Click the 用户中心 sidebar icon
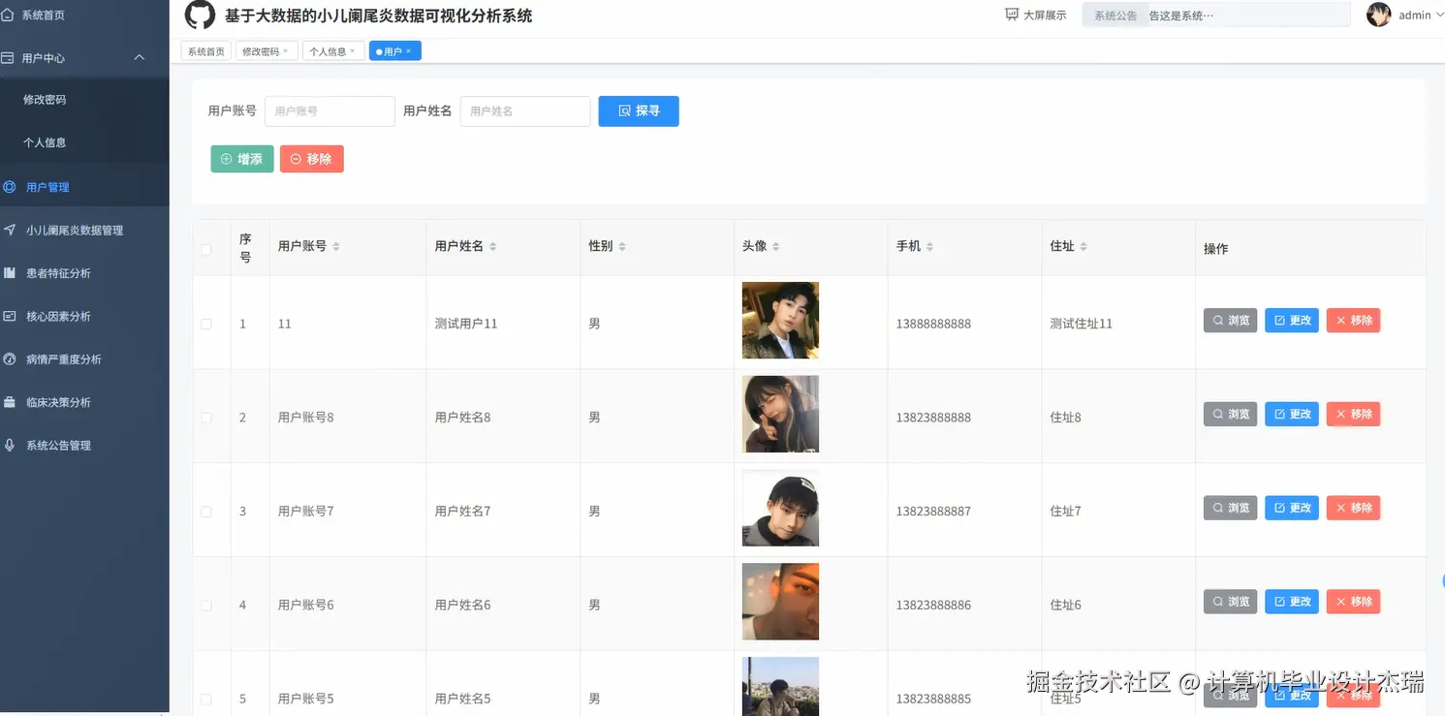Image resolution: width=1445 pixels, height=716 pixels. click(x=8, y=57)
